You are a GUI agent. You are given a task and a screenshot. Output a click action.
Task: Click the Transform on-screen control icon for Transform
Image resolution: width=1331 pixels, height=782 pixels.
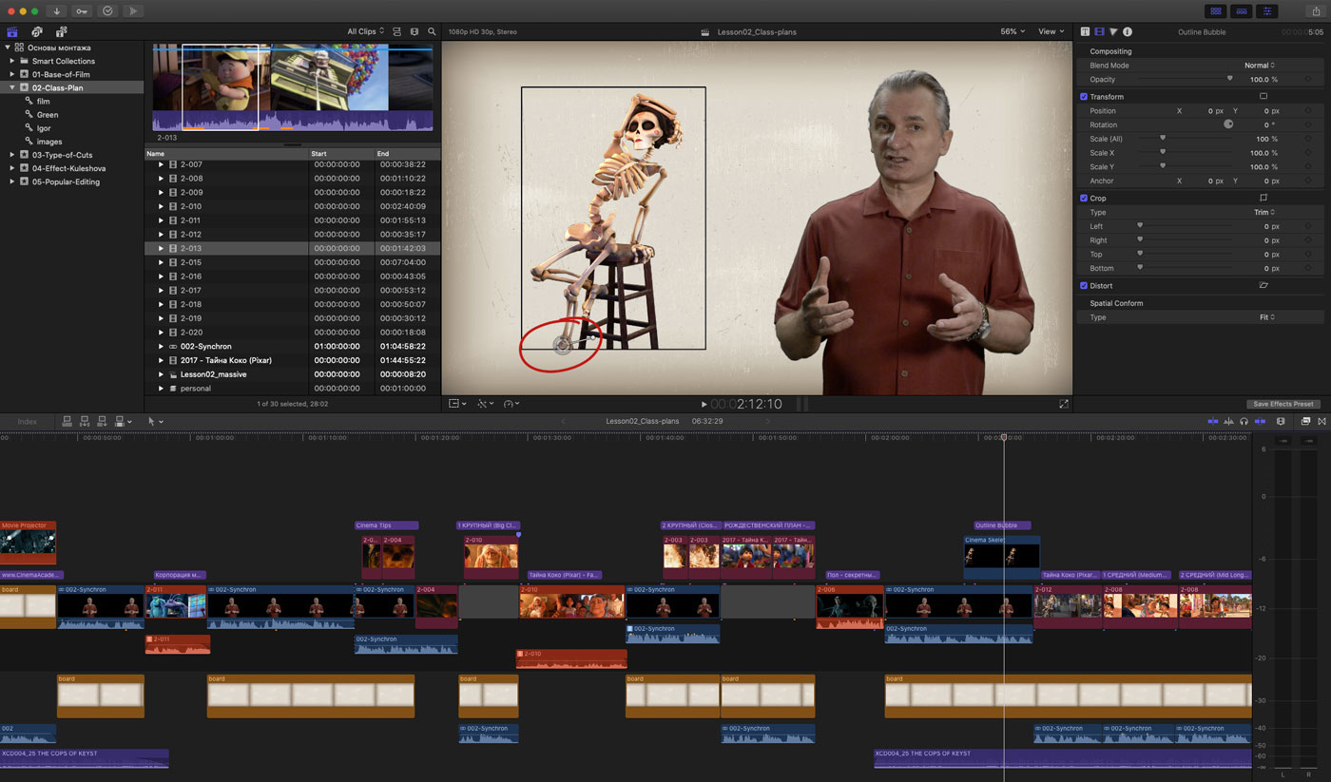point(1263,96)
